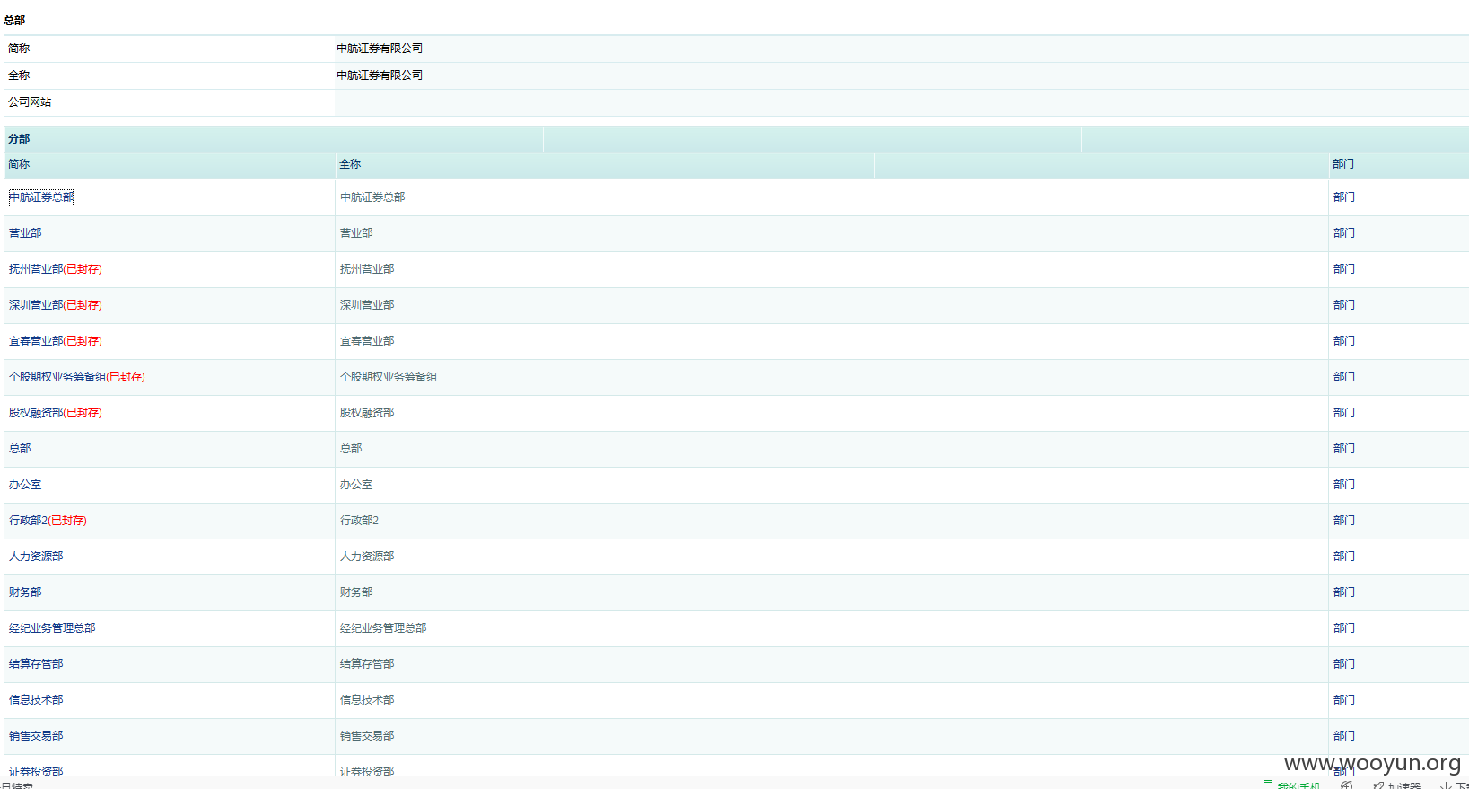Viewport: 1469px width, 789px height.
Task: Select 深圳营业部 text in 全称 column
Action: click(x=367, y=305)
